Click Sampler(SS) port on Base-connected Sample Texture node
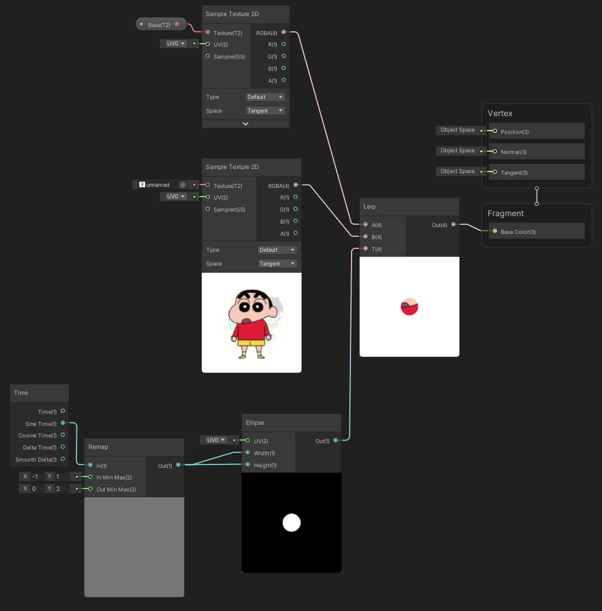602x611 pixels. click(x=207, y=56)
